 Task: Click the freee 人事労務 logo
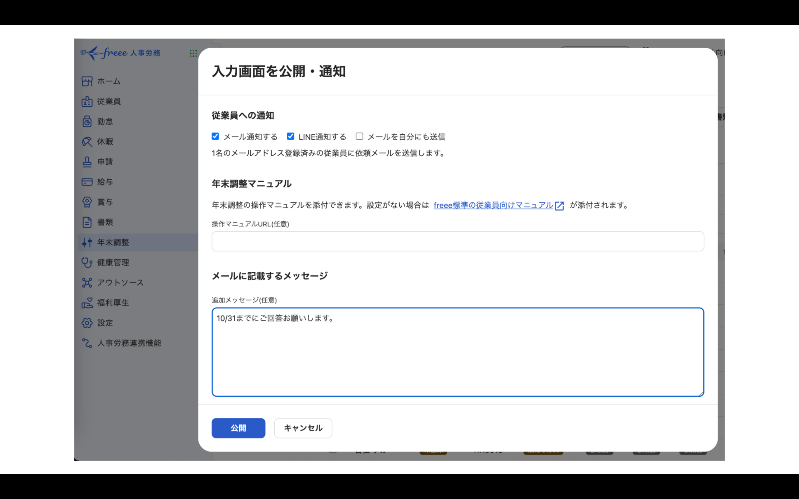coord(120,53)
